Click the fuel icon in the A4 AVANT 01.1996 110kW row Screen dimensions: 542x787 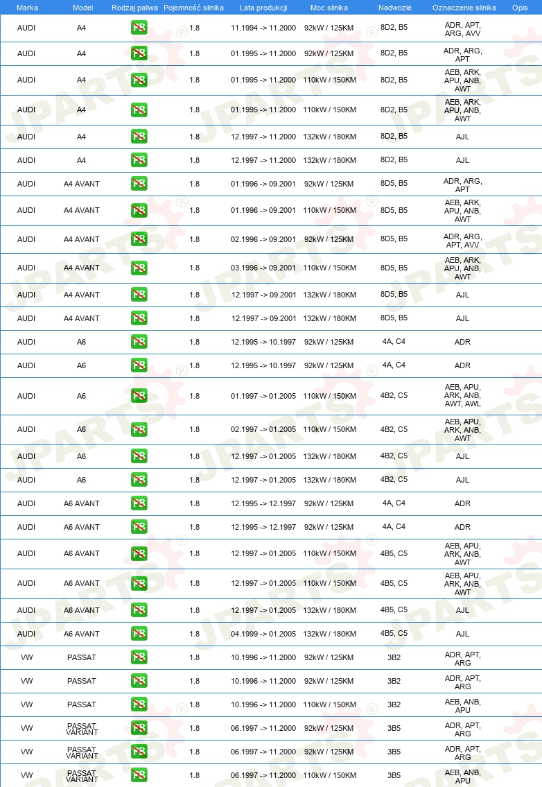(x=139, y=210)
